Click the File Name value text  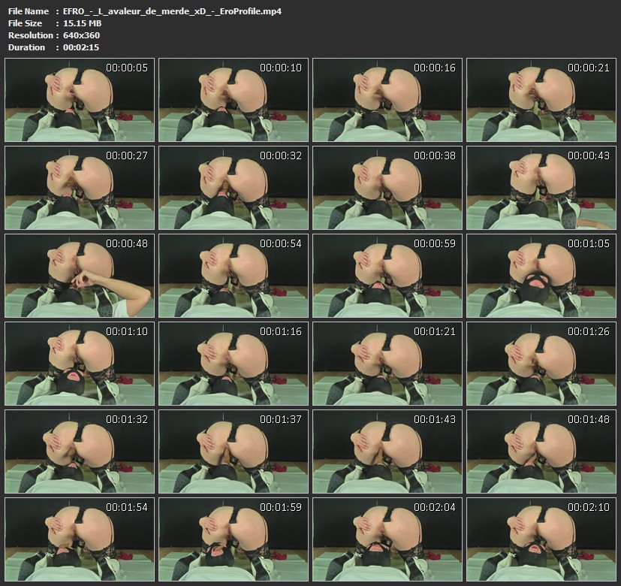(x=172, y=11)
